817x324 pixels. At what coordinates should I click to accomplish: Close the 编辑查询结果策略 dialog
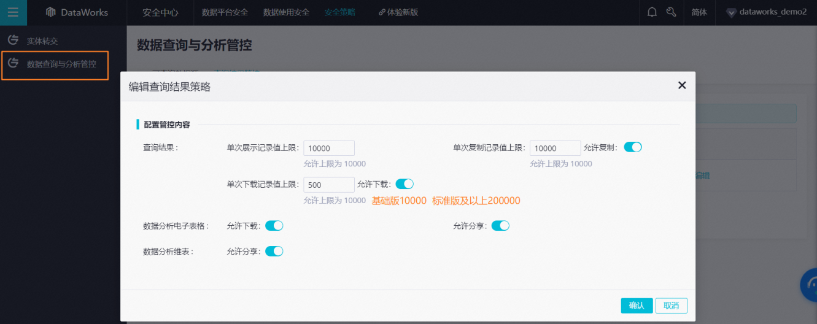[682, 85]
